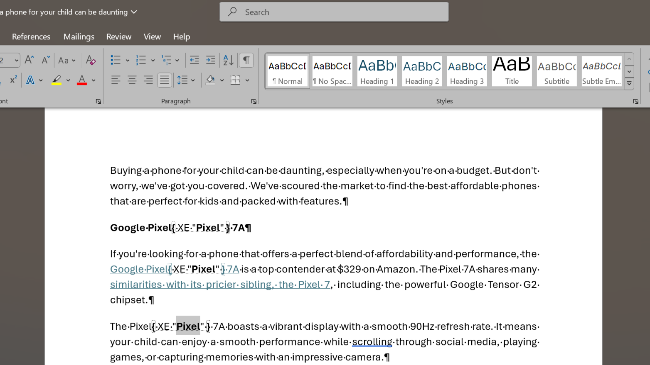Screen dimensions: 650x365
Task: Expand the numbering library dropdown arrow
Action: (153, 60)
